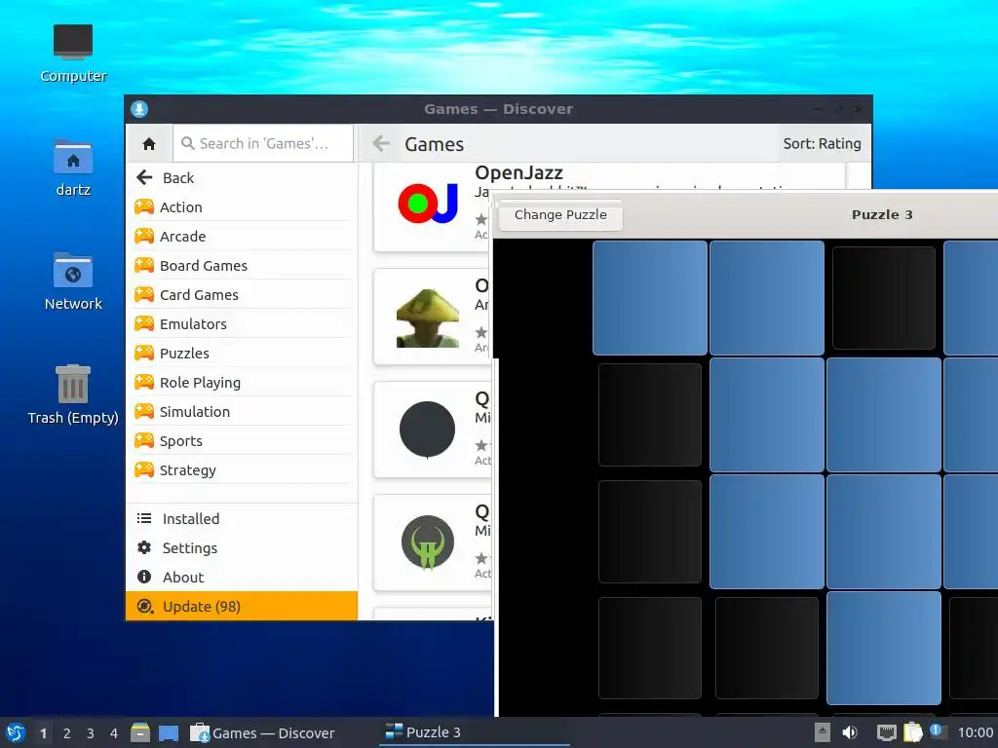
Task: Go Back in the Discover sidebar
Action: click(x=242, y=177)
